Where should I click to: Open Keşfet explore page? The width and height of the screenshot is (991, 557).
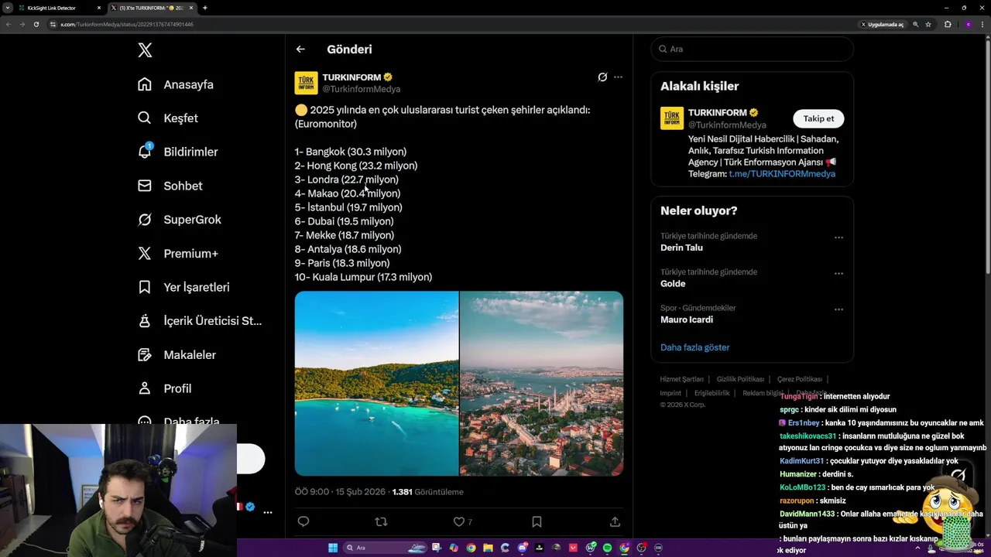pos(168,118)
